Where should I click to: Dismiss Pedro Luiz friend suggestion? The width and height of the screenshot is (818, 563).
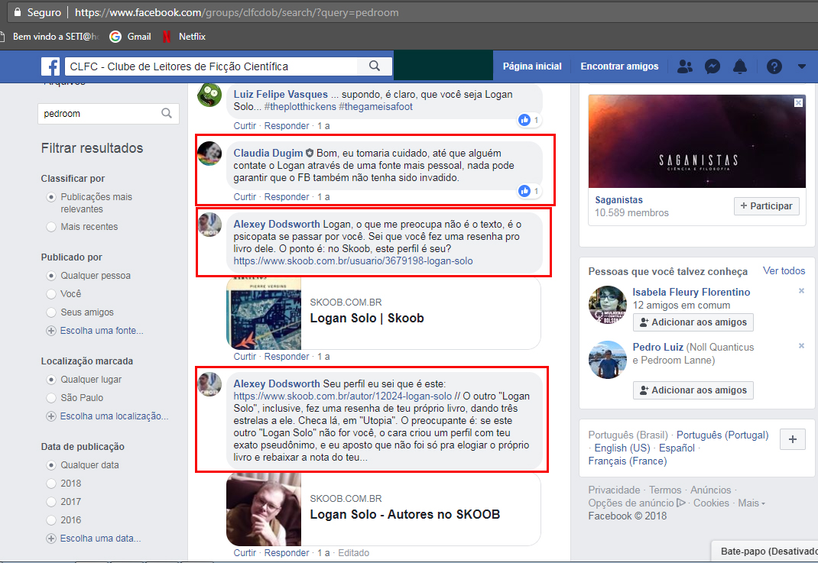pyautogui.click(x=801, y=345)
